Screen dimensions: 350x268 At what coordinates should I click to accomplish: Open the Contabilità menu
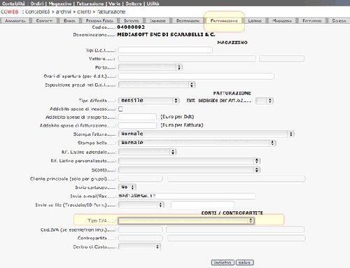pyautogui.click(x=13, y=3)
